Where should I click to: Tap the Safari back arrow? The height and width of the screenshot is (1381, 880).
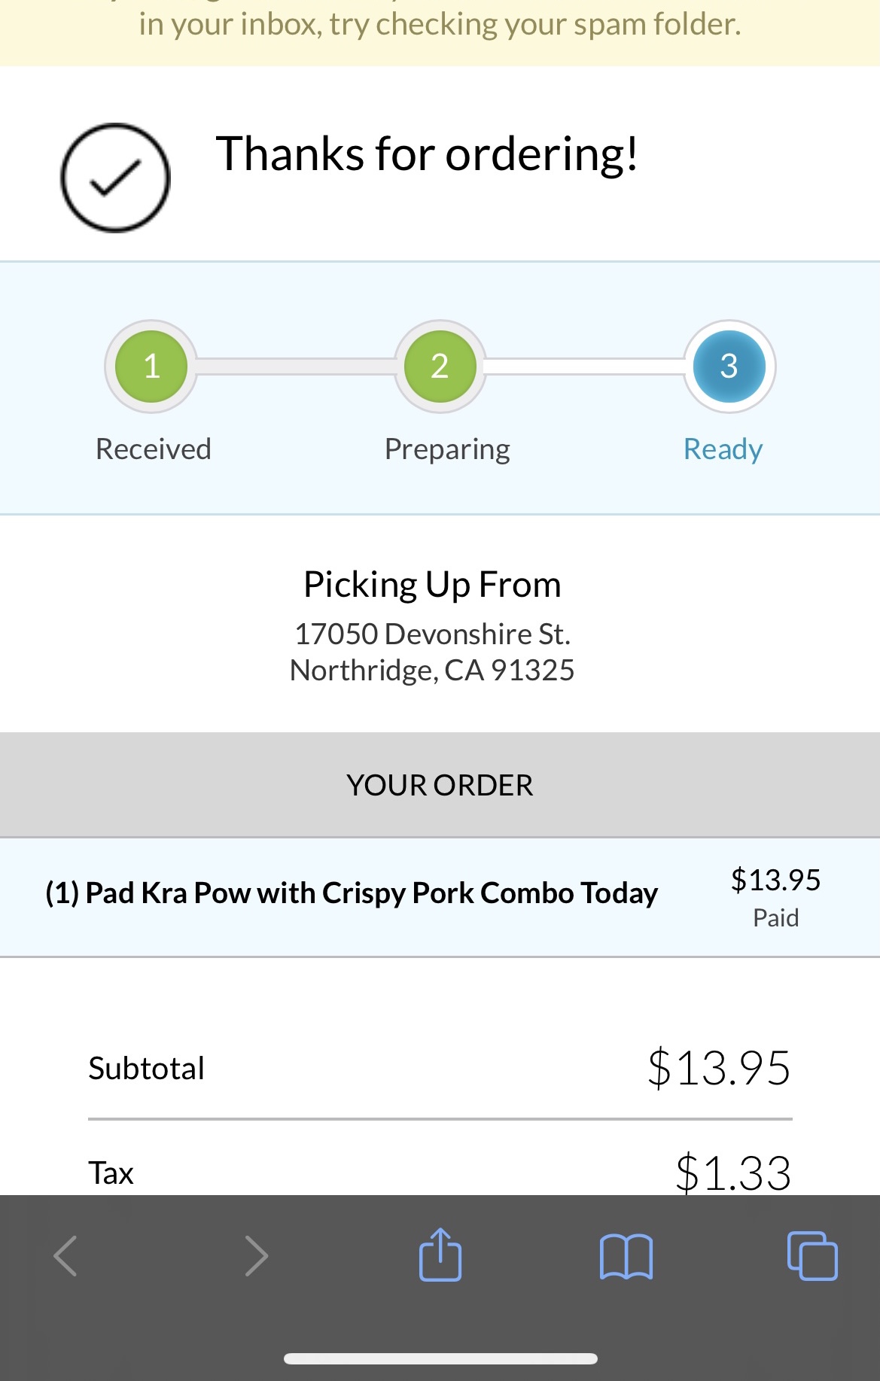[66, 1256]
